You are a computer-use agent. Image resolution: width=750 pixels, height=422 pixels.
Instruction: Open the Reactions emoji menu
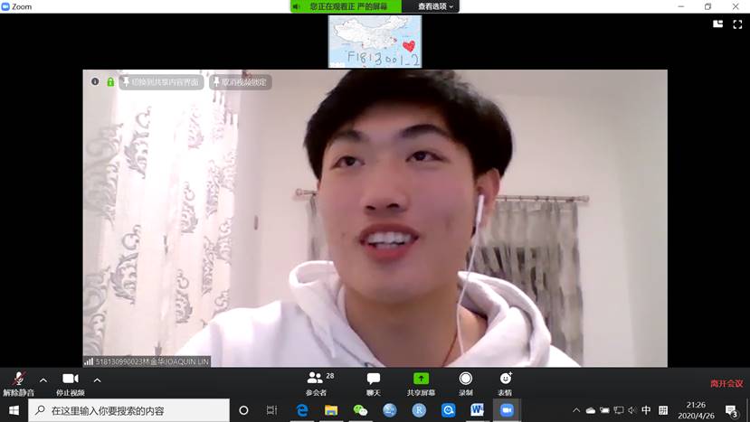coord(505,382)
